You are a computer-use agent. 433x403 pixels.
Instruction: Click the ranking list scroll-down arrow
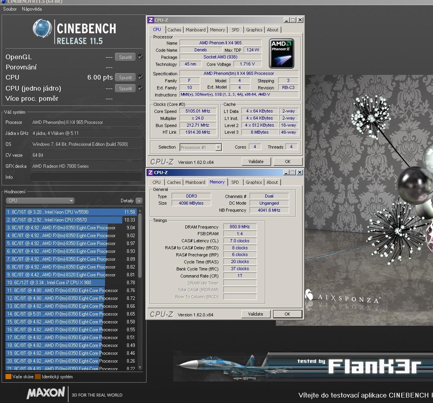[x=140, y=367]
